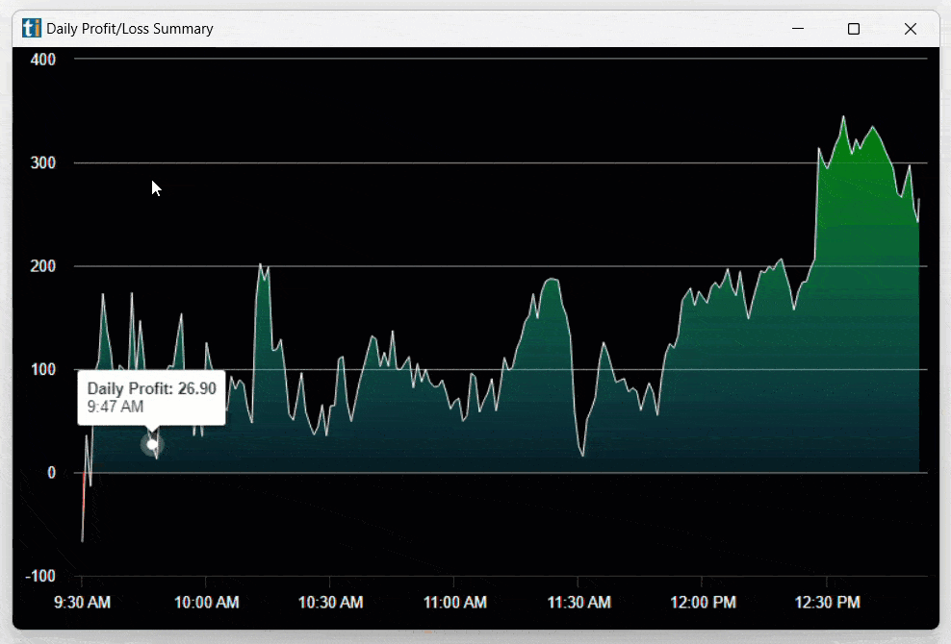This screenshot has width=951, height=644.
Task: Click the Daily Profit 26.90 tooltip
Action: pos(152,397)
